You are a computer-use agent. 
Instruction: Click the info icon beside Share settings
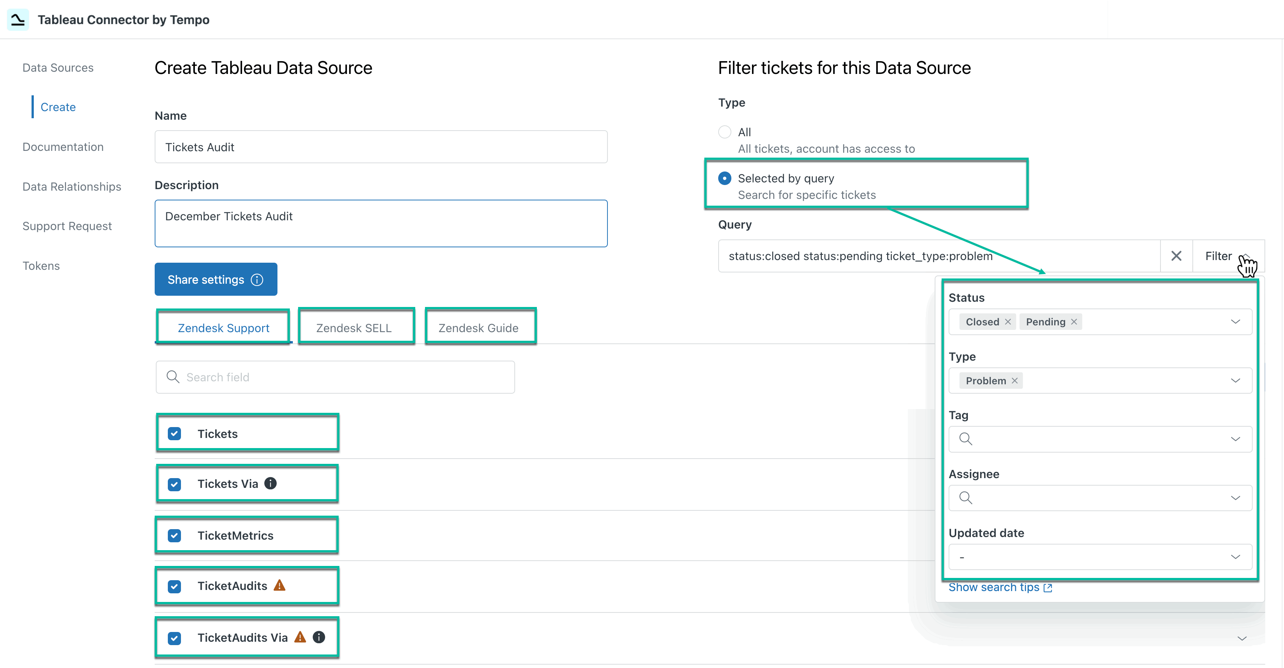coord(257,280)
